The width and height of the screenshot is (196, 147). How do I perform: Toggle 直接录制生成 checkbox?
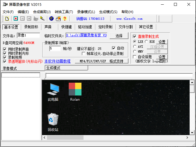coord(135,36)
